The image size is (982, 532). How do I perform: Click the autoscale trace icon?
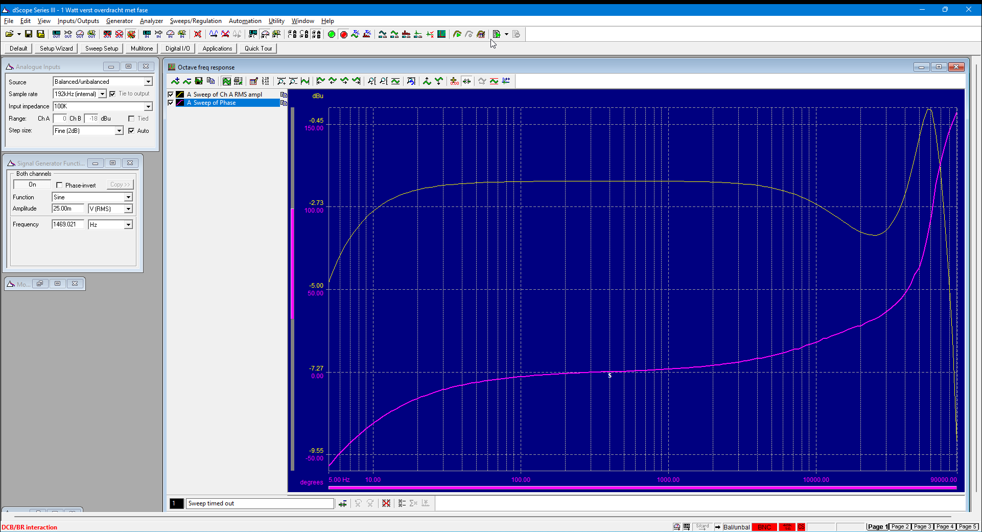tap(305, 81)
